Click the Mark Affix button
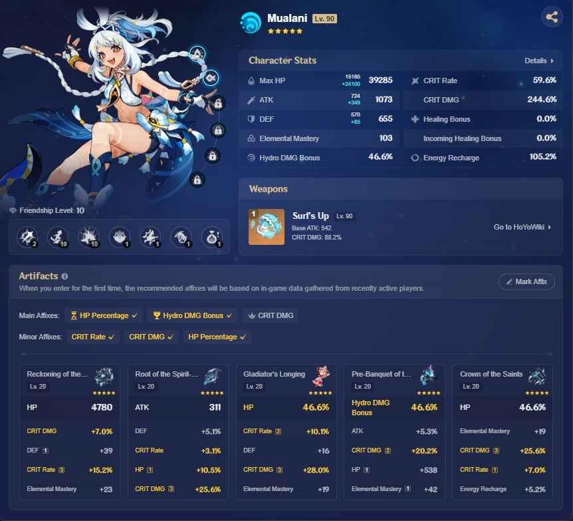Screen dimensions: 573x521 (x=526, y=281)
